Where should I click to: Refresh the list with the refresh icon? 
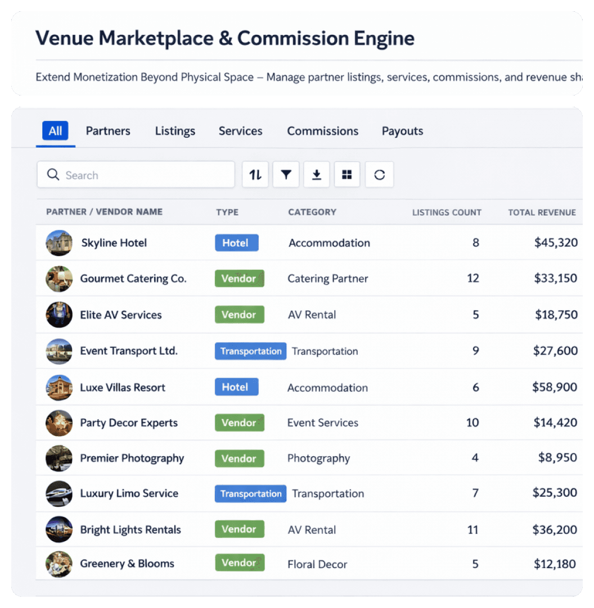click(379, 174)
